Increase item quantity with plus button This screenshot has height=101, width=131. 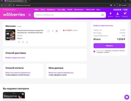(x=57, y=31)
